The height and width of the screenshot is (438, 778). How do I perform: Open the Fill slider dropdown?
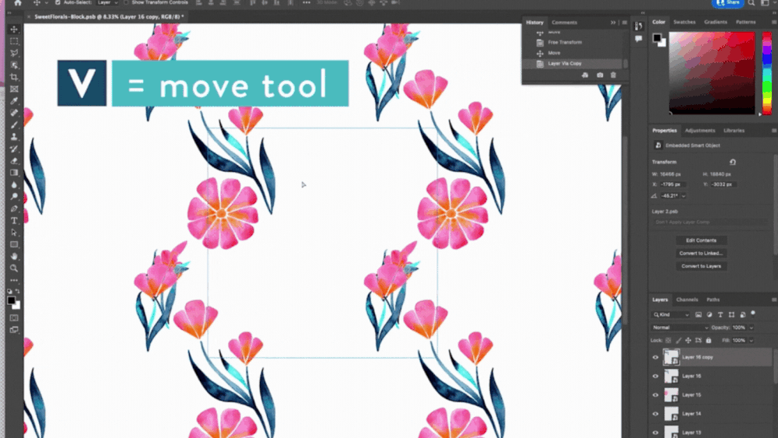pyautogui.click(x=752, y=340)
